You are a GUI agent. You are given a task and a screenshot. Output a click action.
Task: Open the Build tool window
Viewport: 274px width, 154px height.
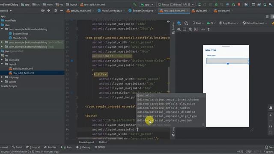coord(17,147)
